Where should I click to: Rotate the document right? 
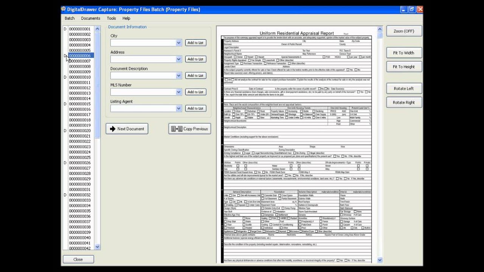click(x=404, y=102)
